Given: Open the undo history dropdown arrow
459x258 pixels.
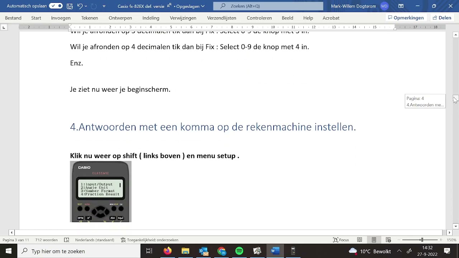Looking at the screenshot, I should [x=86, y=6].
